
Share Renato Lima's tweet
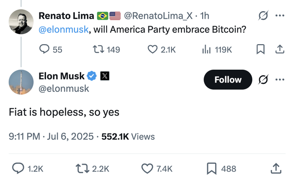point(280,49)
